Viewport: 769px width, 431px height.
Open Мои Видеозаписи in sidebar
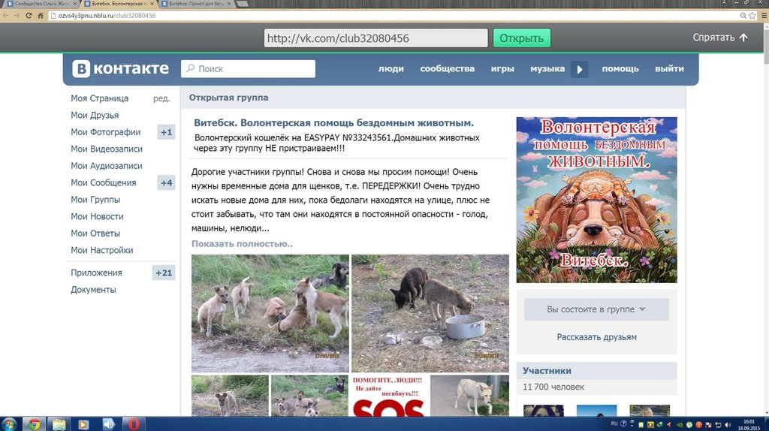point(107,149)
